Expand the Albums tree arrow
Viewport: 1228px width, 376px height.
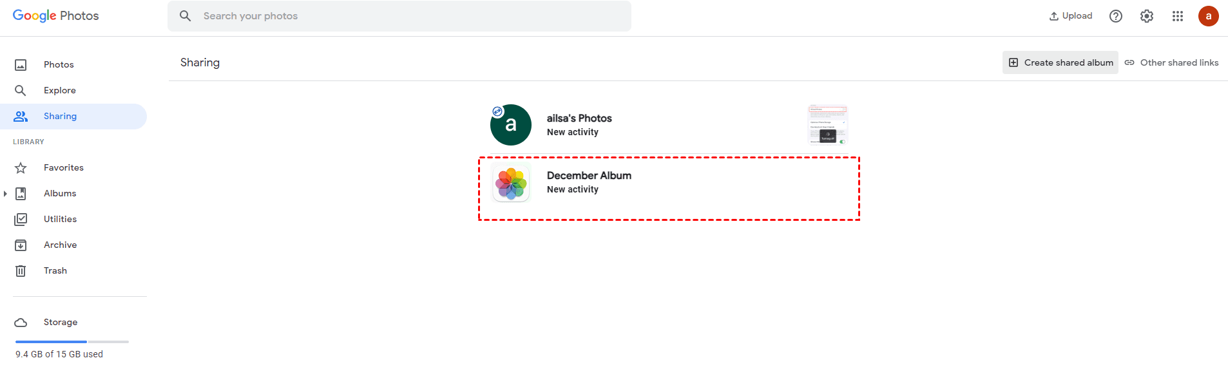5,194
